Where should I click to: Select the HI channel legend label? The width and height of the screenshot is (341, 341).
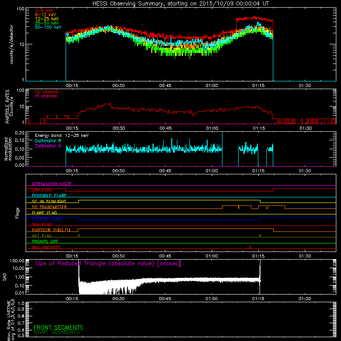click(46, 96)
